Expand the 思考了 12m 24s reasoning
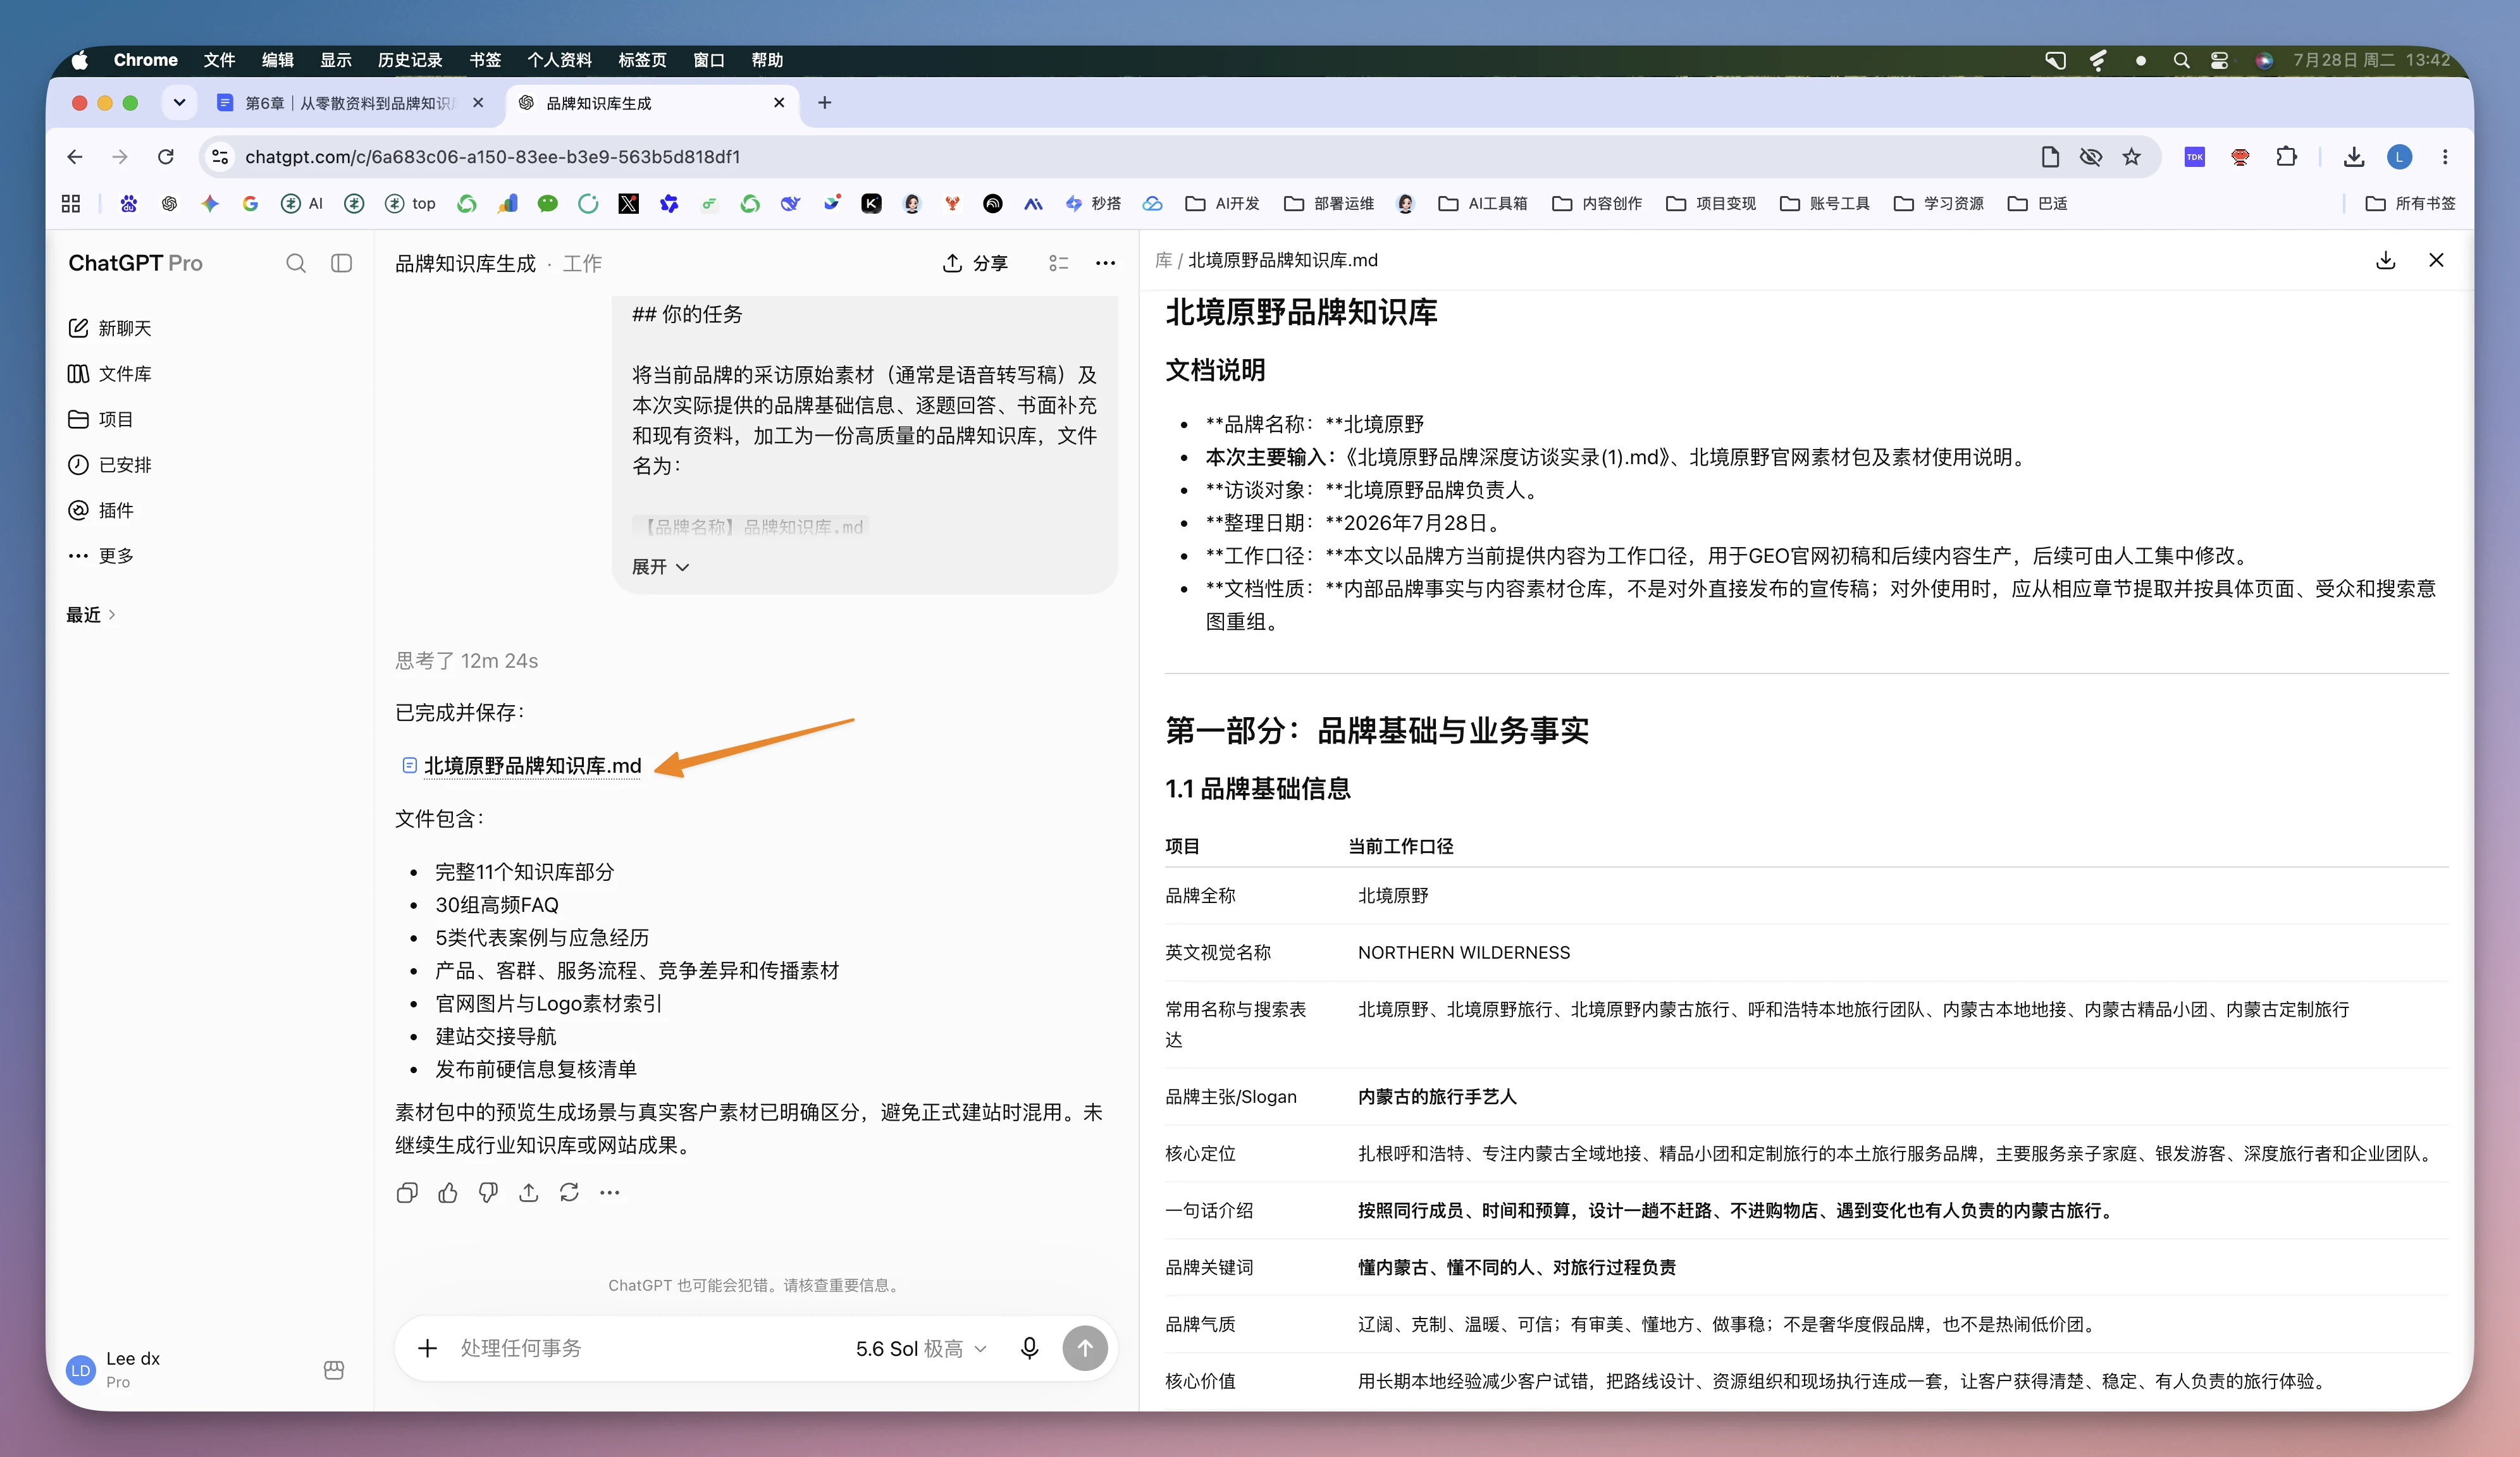2520x1457 pixels. [x=466, y=660]
